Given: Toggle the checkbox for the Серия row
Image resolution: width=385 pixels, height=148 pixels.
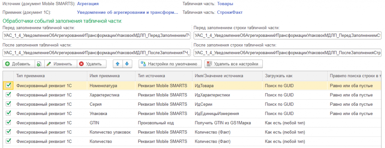Looking at the screenshot, I should coord(8,104).
